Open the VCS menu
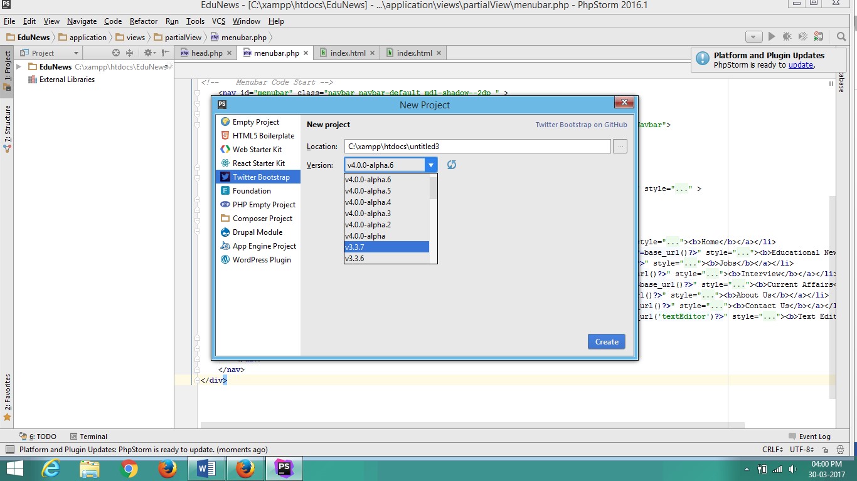This screenshot has width=857, height=481. click(x=218, y=21)
